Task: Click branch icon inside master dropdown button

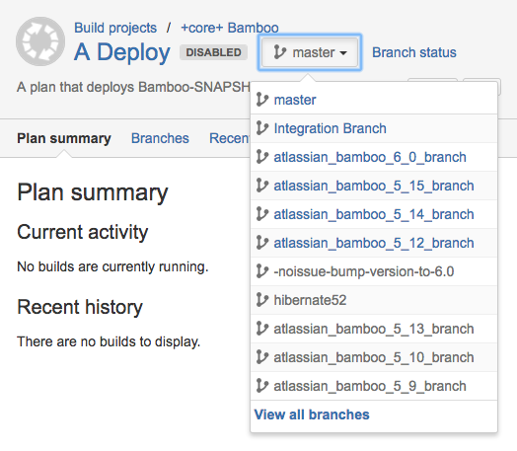Action: point(279,52)
